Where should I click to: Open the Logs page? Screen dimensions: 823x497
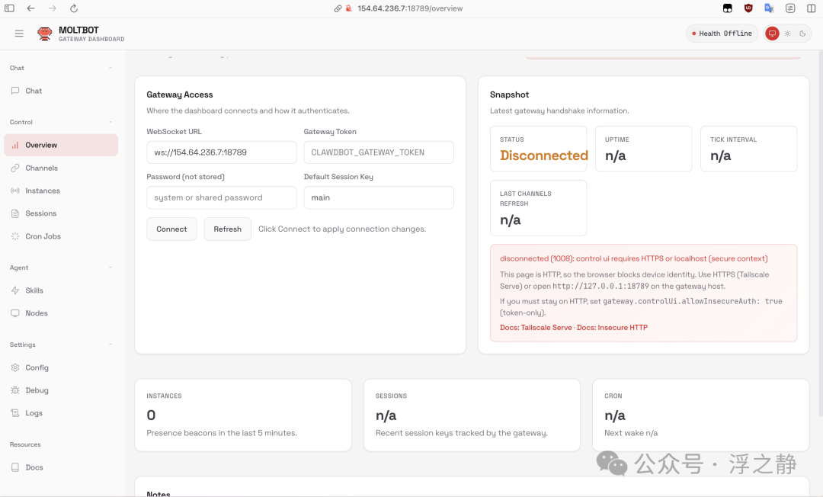pyautogui.click(x=61, y=413)
